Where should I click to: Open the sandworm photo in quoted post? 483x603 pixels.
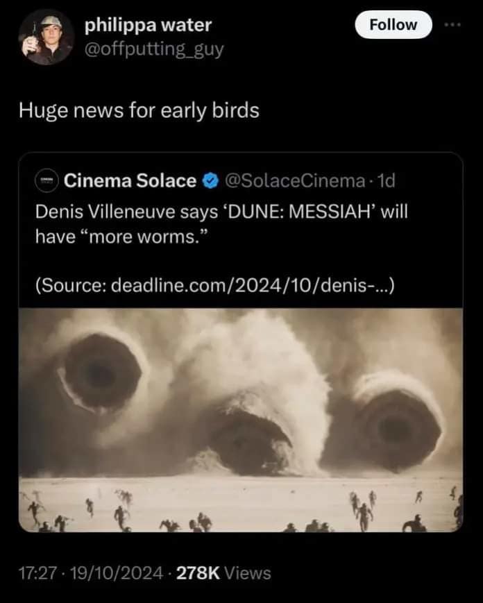coord(240,419)
